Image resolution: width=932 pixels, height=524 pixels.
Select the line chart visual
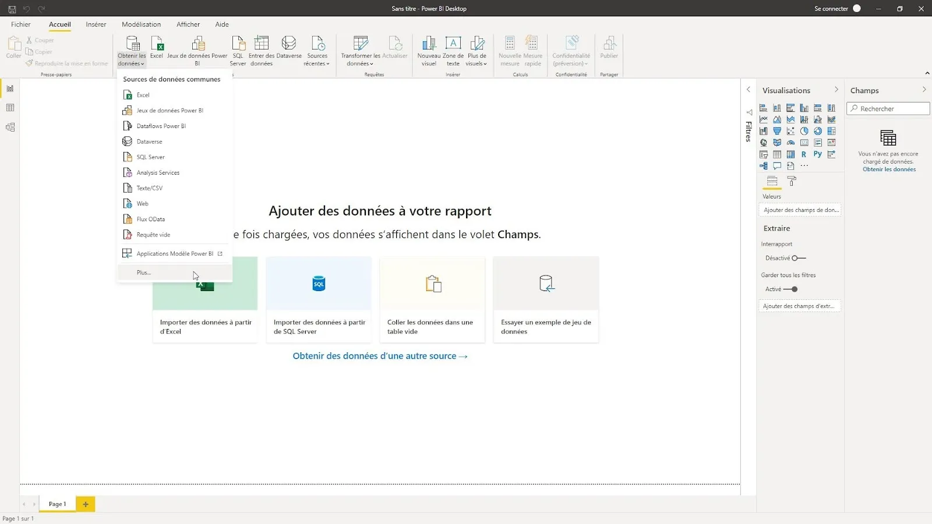(764, 119)
